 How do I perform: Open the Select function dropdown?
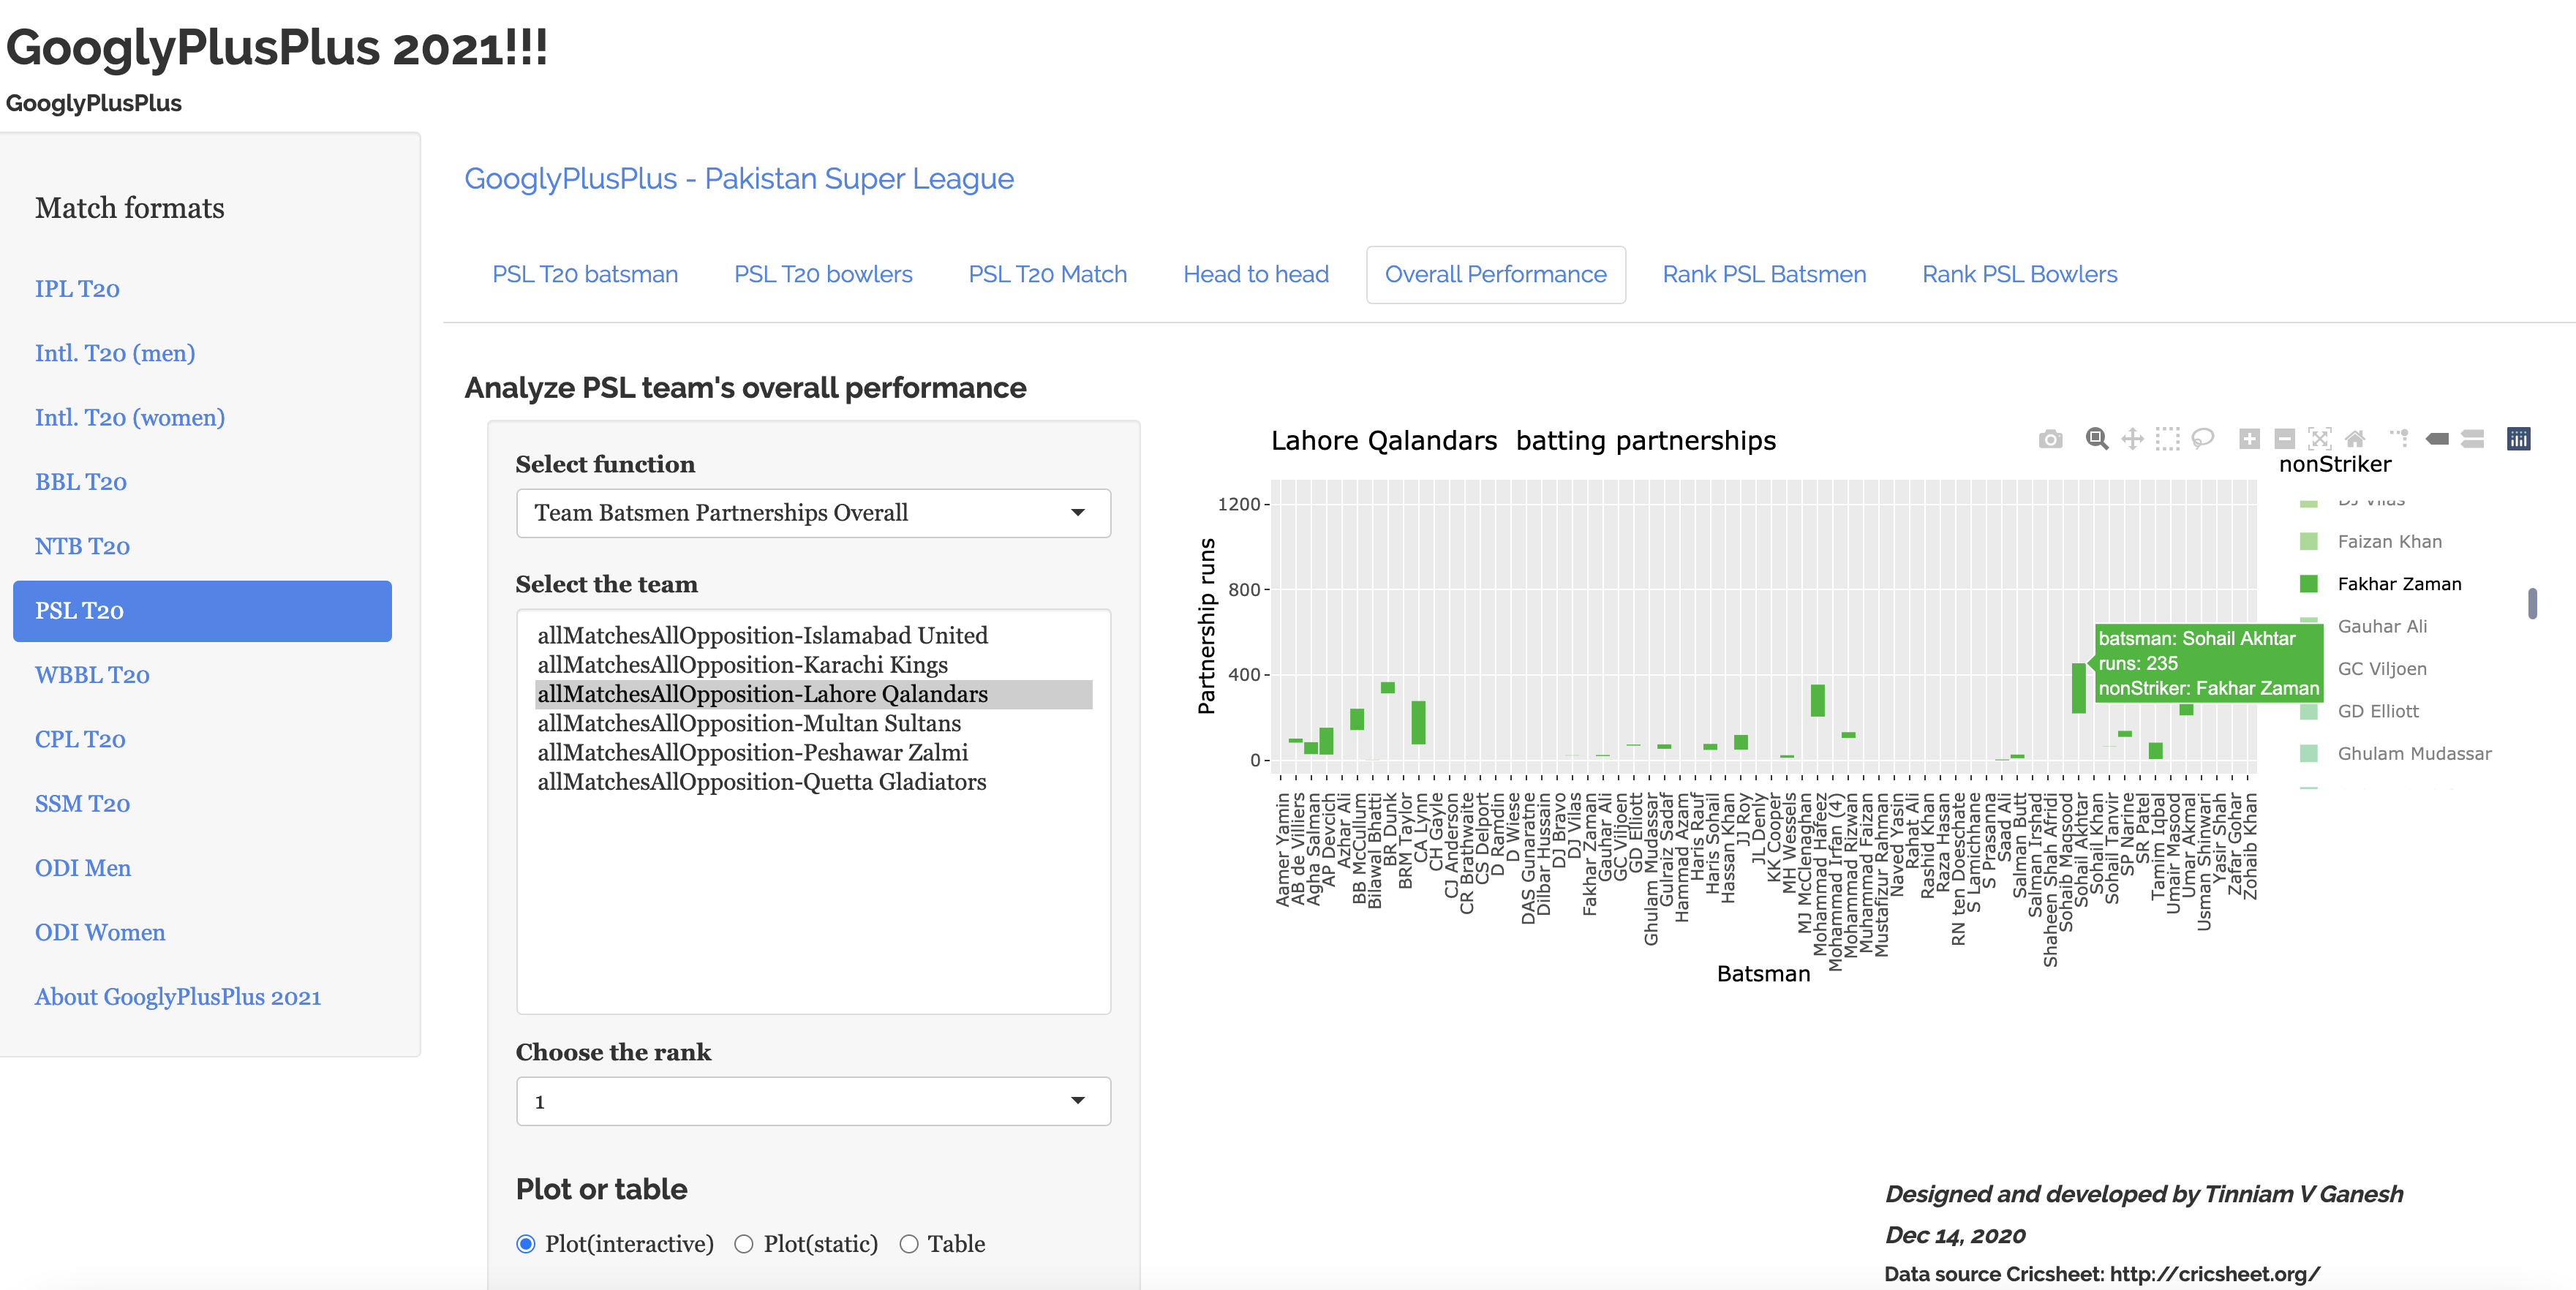812,513
